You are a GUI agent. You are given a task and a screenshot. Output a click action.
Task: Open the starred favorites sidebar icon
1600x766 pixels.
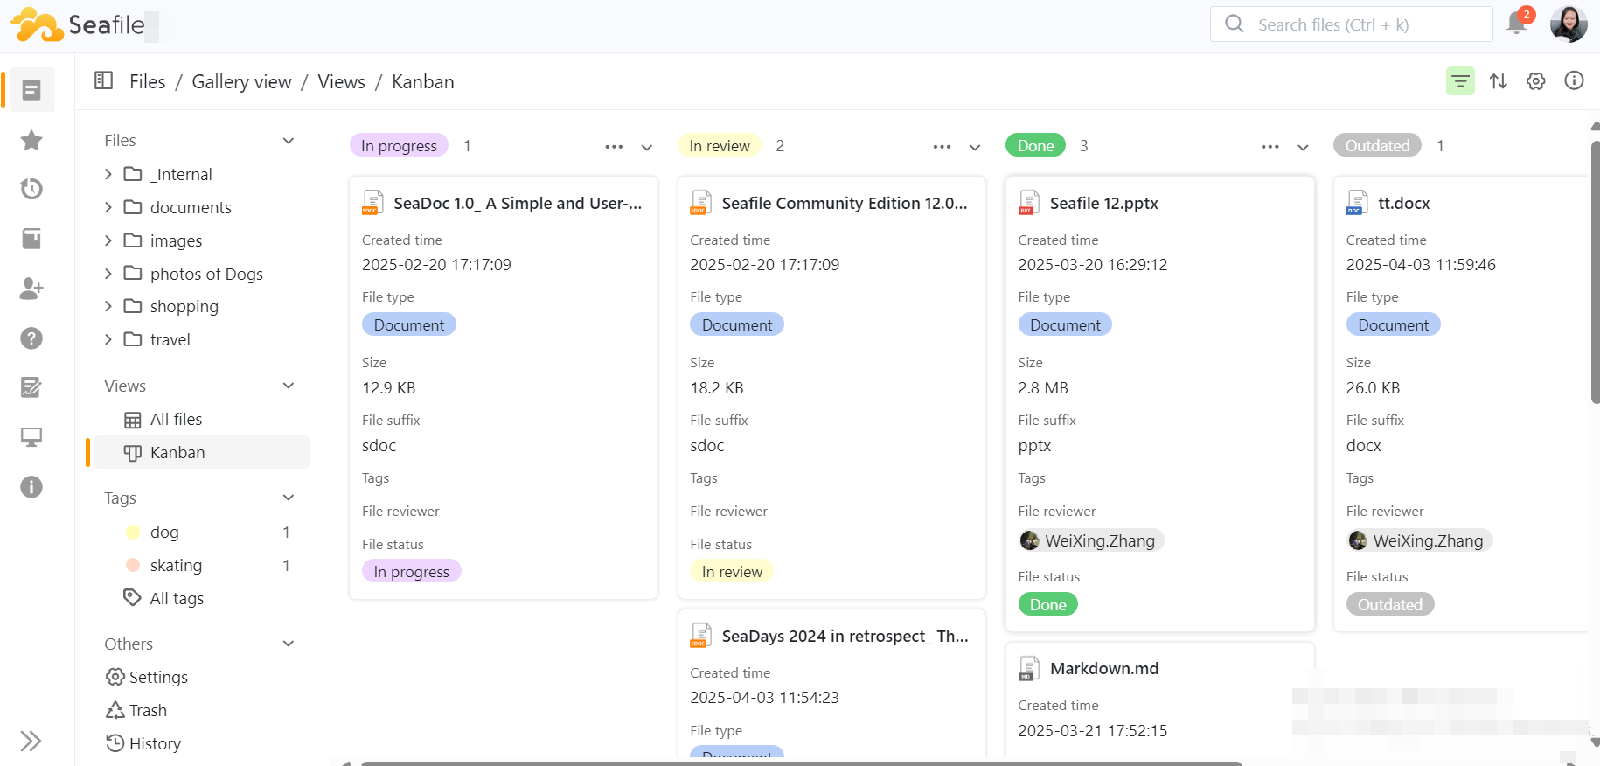pyautogui.click(x=31, y=140)
